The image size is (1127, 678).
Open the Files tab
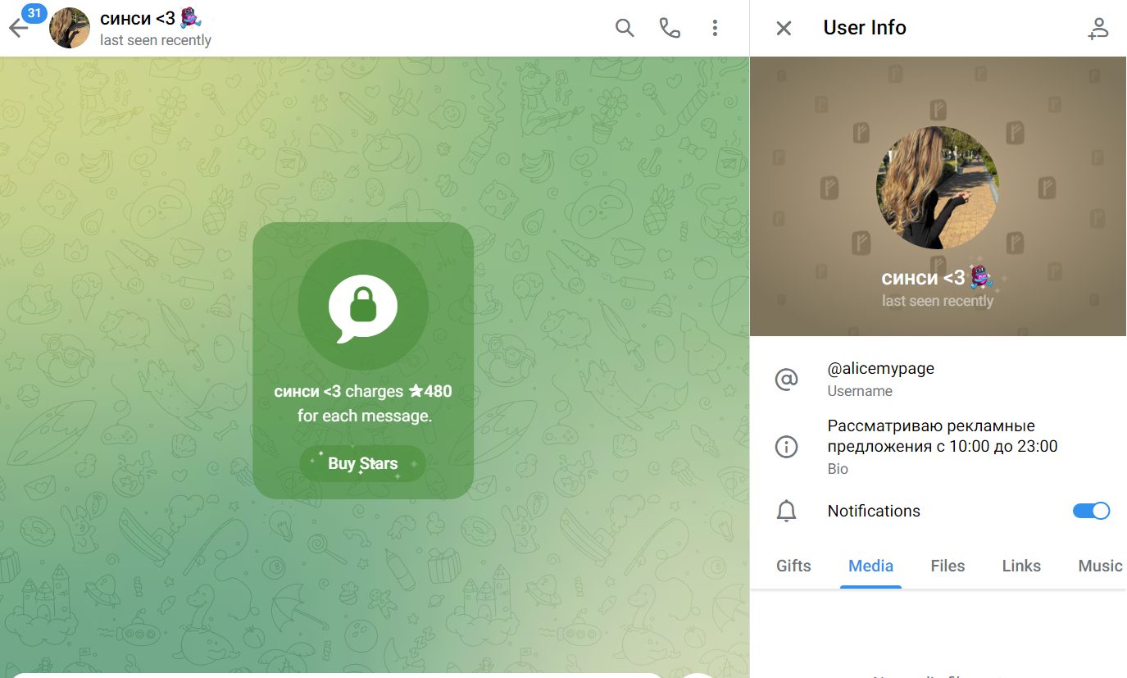click(x=947, y=566)
